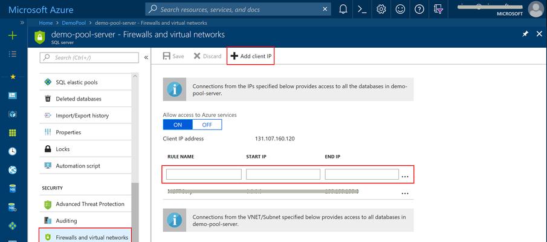Click the Rule name input field
The image size is (547, 242).
(204, 174)
